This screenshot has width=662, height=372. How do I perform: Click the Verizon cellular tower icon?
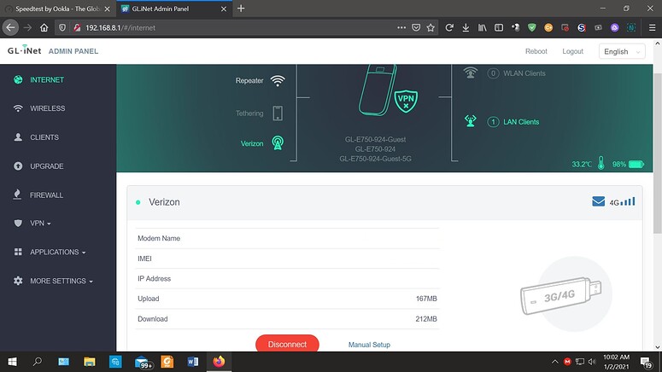(x=278, y=143)
